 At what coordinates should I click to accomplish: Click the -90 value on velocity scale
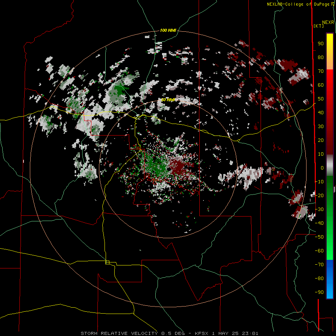point(319,292)
